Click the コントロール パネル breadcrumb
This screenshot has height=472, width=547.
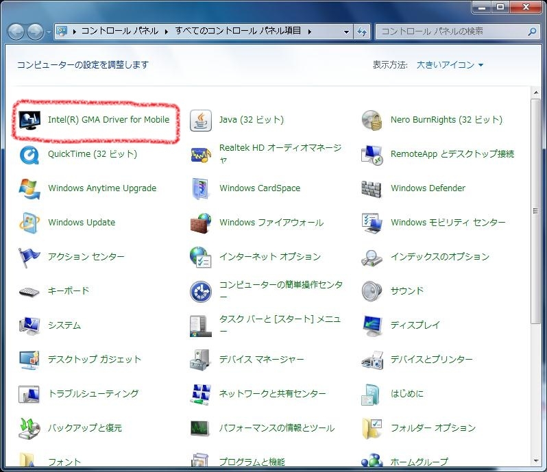point(120,31)
